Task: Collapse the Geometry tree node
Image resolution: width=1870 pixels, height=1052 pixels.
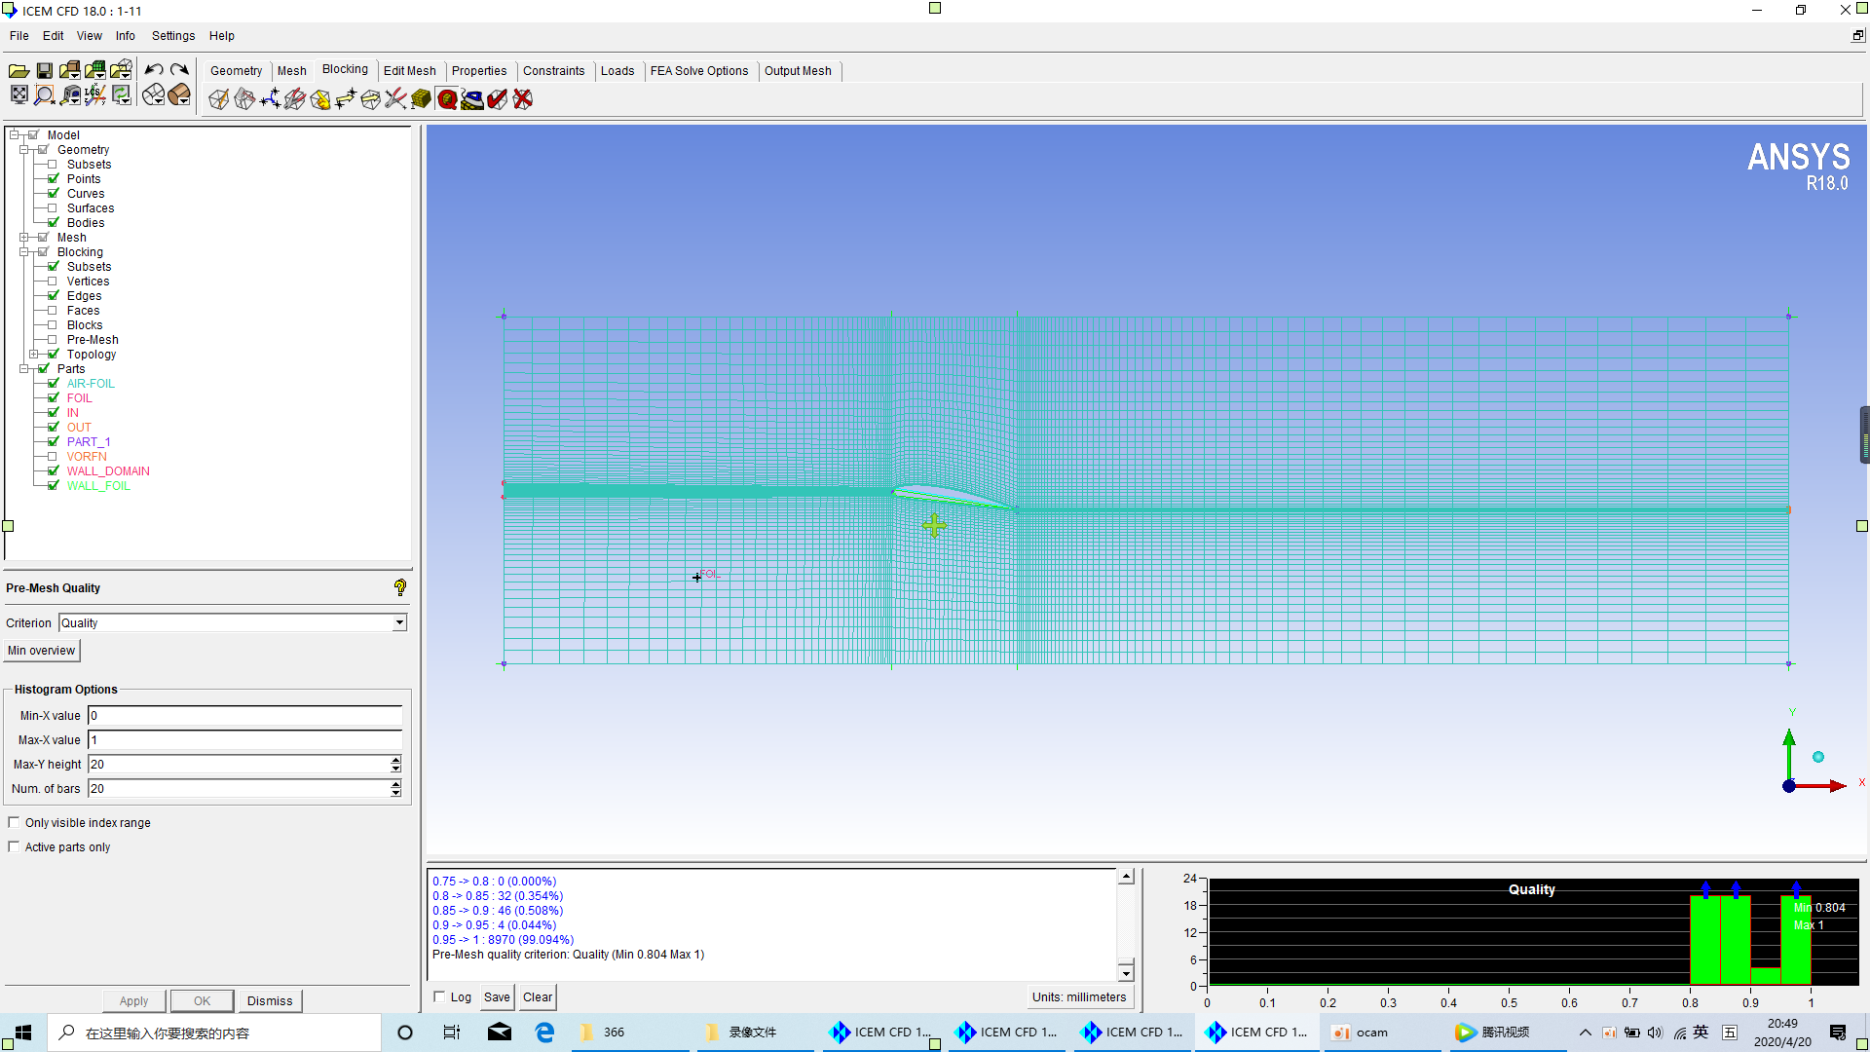Action: point(23,150)
